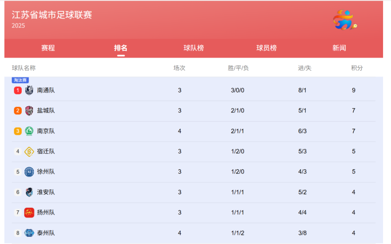
Task: Click 盐城队 record 2/1/0
Action: [237, 111]
